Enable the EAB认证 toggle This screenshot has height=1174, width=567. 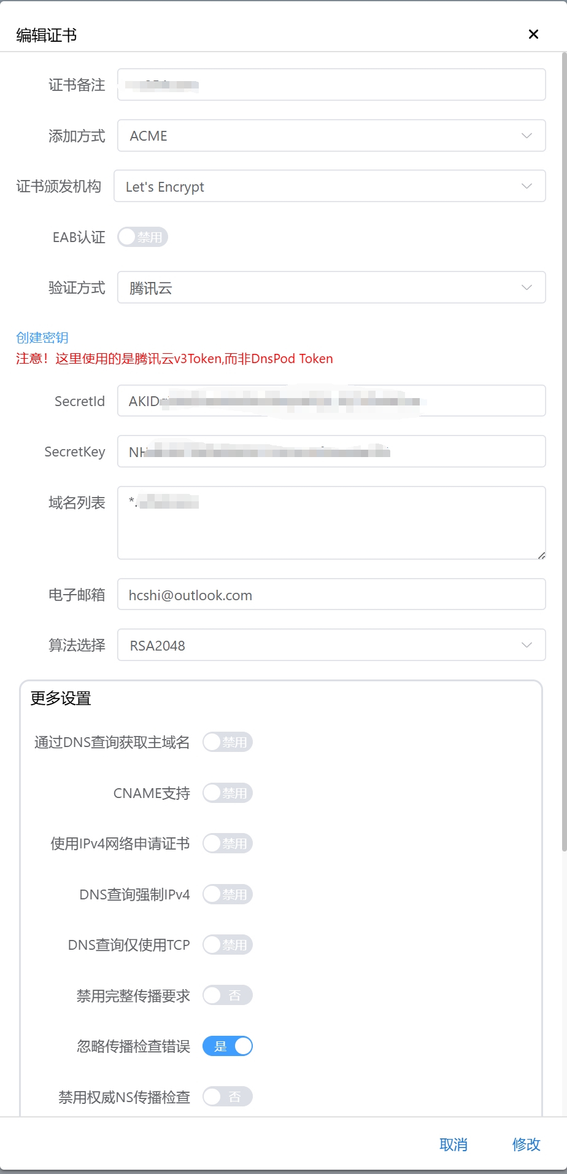click(x=142, y=237)
